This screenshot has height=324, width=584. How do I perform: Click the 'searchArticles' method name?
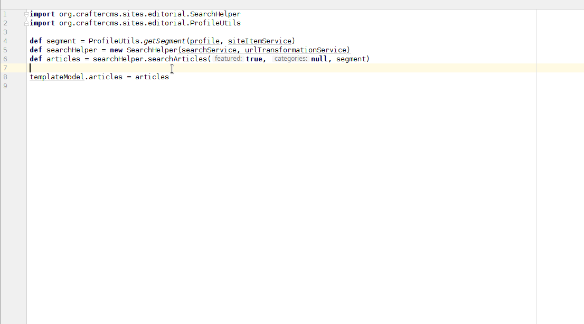point(177,59)
